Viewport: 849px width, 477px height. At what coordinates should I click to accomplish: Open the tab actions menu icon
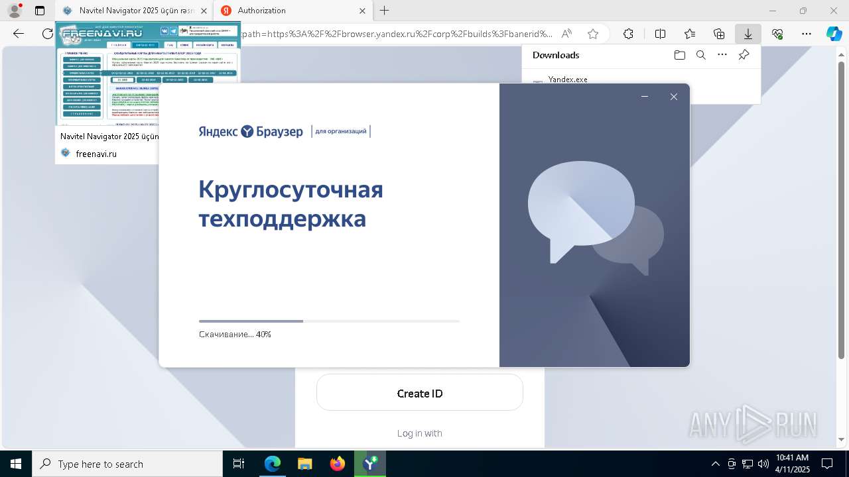click(40, 11)
